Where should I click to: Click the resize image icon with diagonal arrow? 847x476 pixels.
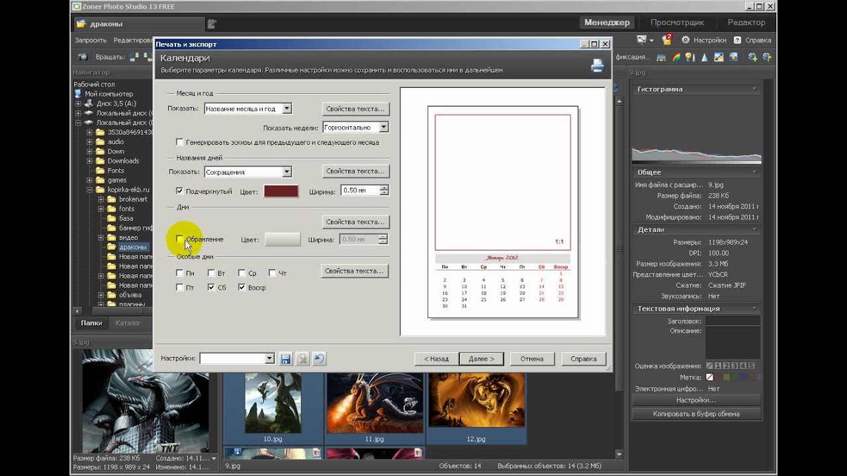(718, 57)
